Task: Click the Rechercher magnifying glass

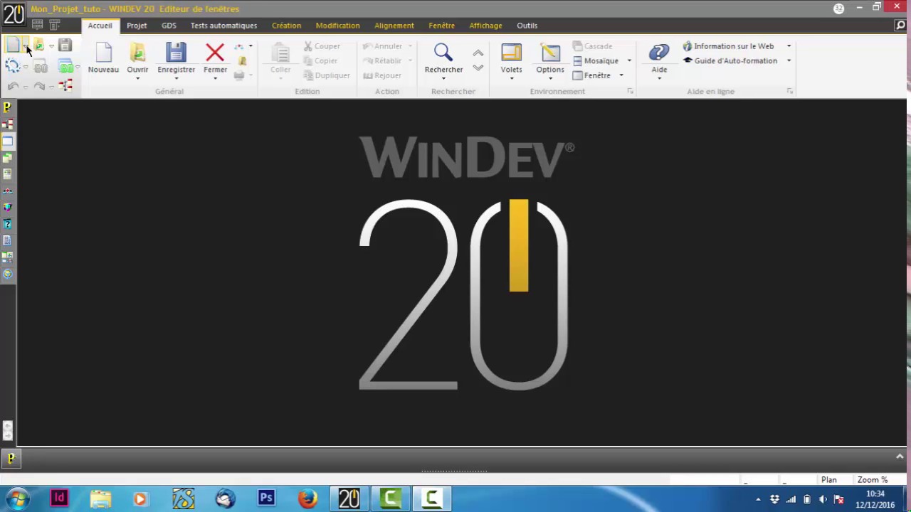Action: coord(443,53)
